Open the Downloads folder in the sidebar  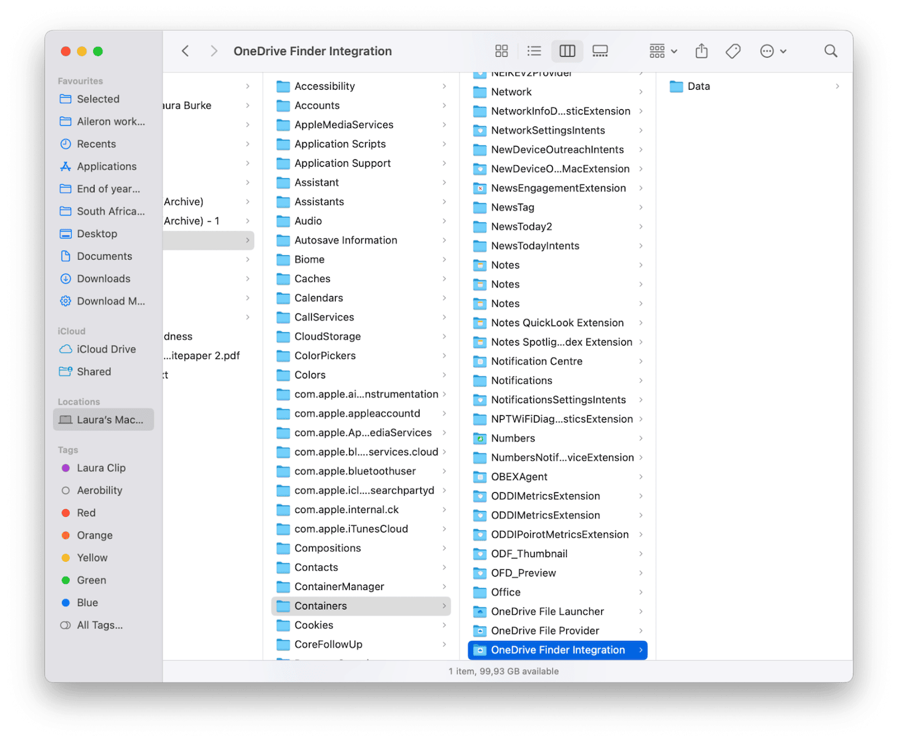(x=105, y=279)
